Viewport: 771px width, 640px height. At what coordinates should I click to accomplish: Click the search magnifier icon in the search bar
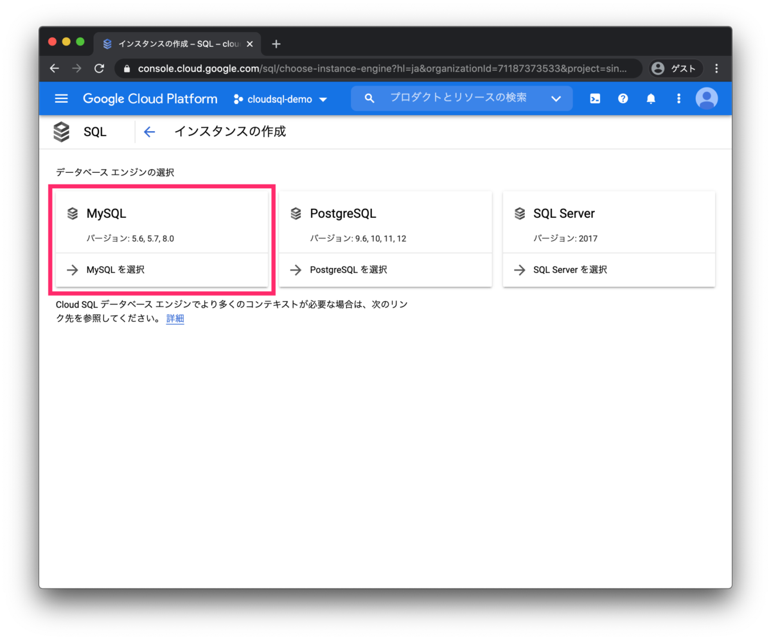pyautogui.click(x=369, y=98)
